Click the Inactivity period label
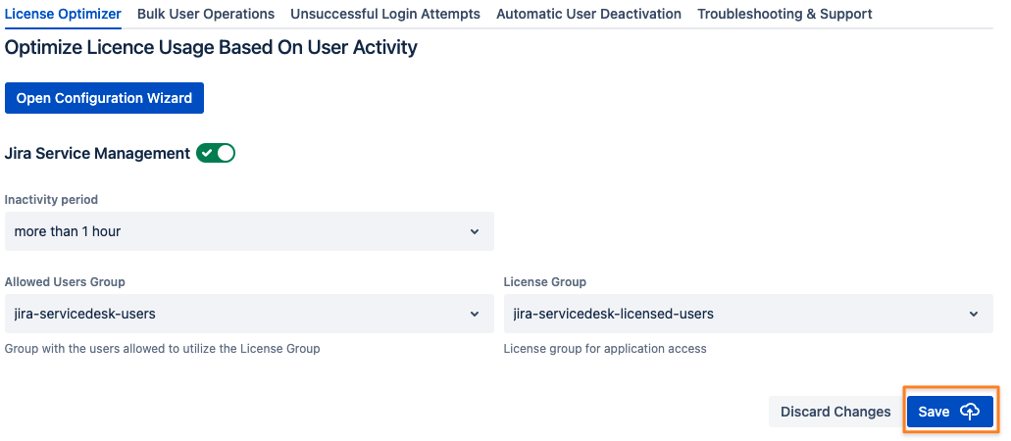This screenshot has width=1011, height=441. click(51, 200)
